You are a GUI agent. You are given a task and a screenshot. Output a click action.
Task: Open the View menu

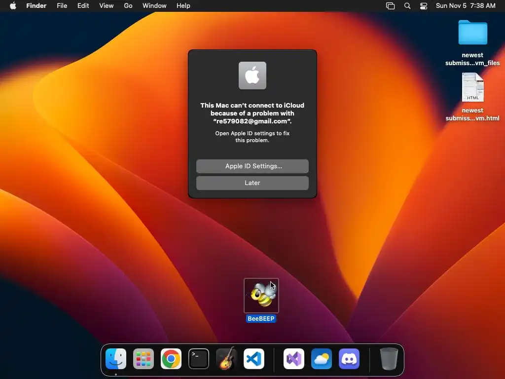(107, 6)
